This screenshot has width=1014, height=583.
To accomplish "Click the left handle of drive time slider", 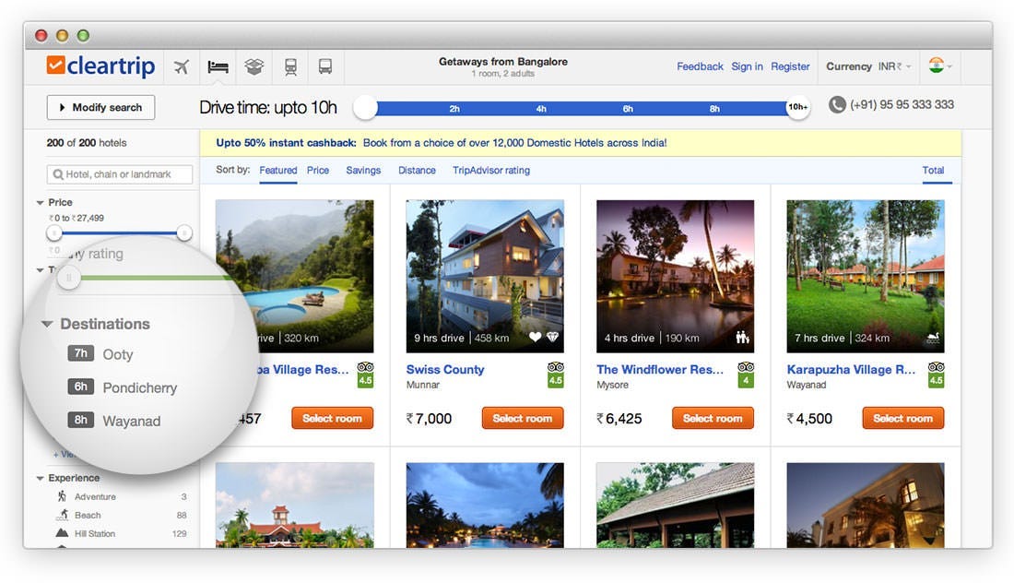I will (x=365, y=107).
